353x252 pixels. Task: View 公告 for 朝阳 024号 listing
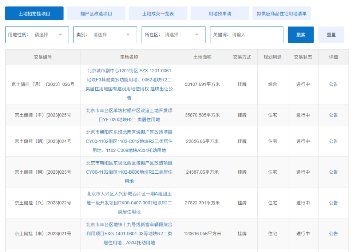tap(333, 141)
